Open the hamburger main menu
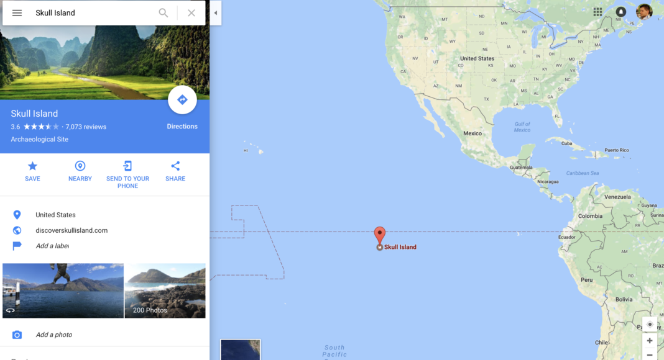Viewport: 664px width, 360px height. point(17,12)
